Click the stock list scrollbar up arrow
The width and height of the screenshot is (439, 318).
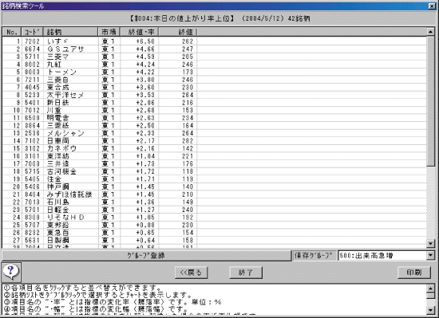430,32
